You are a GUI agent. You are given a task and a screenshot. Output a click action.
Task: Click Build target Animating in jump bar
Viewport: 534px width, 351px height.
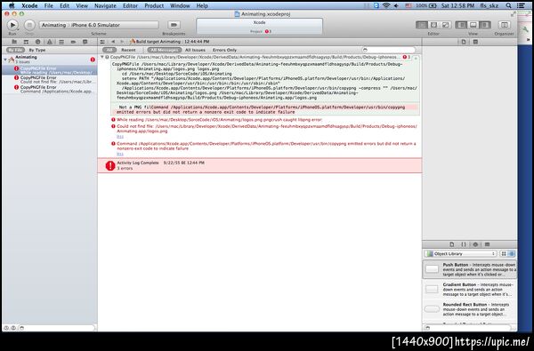pyautogui.click(x=170, y=42)
